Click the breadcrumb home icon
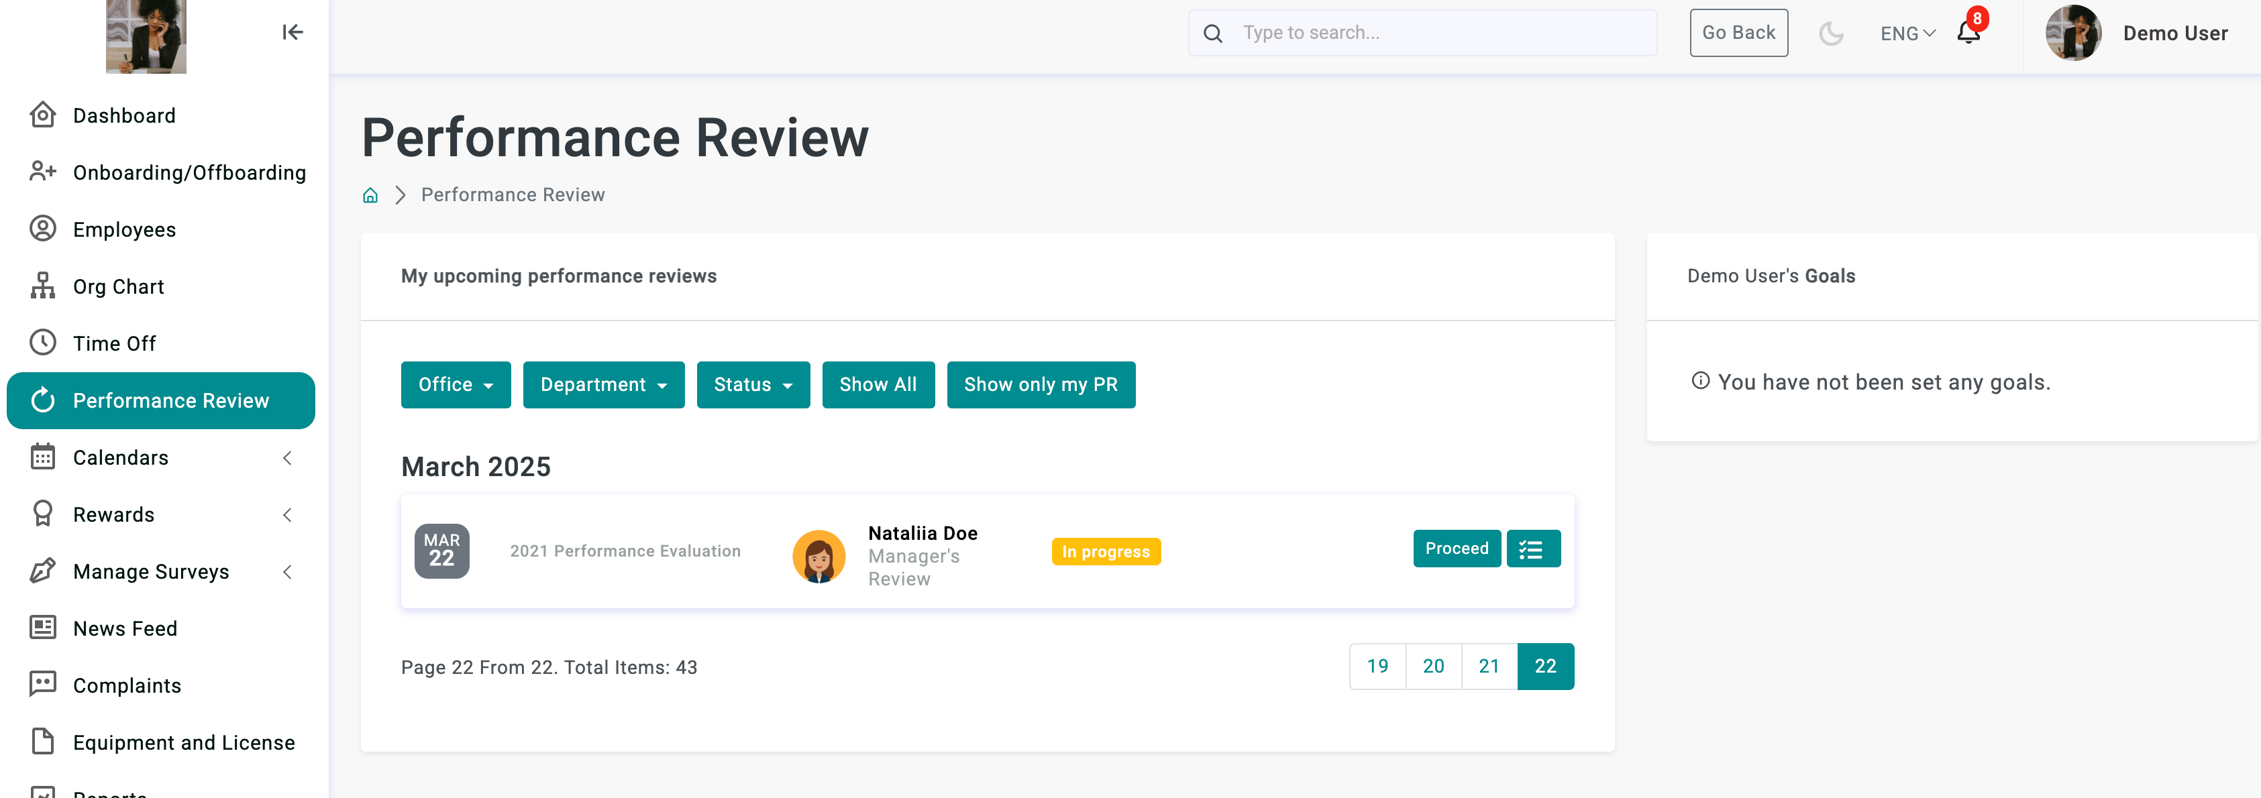The image size is (2261, 798). 370,194
